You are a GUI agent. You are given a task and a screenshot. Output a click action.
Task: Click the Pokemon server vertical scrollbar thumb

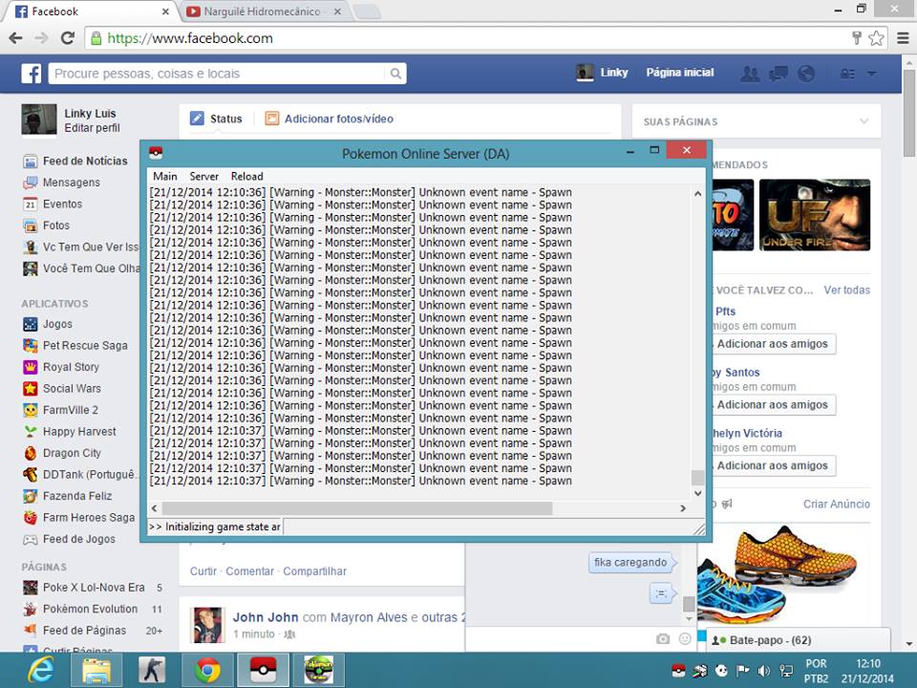[697, 477]
